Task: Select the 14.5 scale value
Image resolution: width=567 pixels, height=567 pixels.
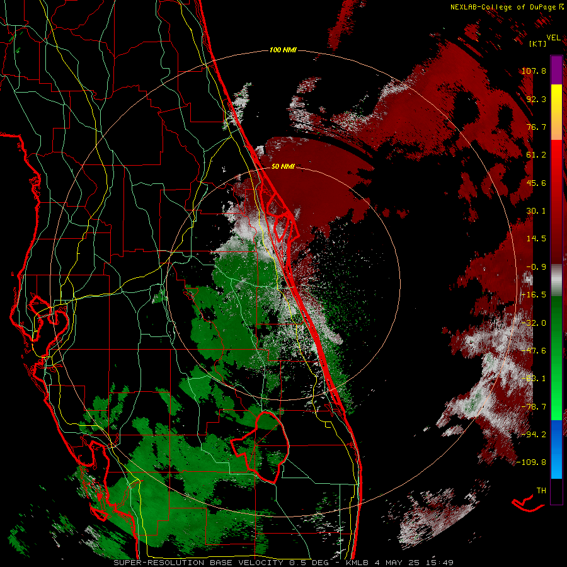Action: click(x=536, y=239)
